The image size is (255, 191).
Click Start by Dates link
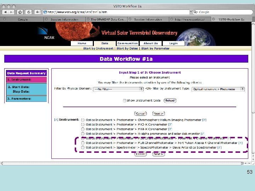click(127, 48)
